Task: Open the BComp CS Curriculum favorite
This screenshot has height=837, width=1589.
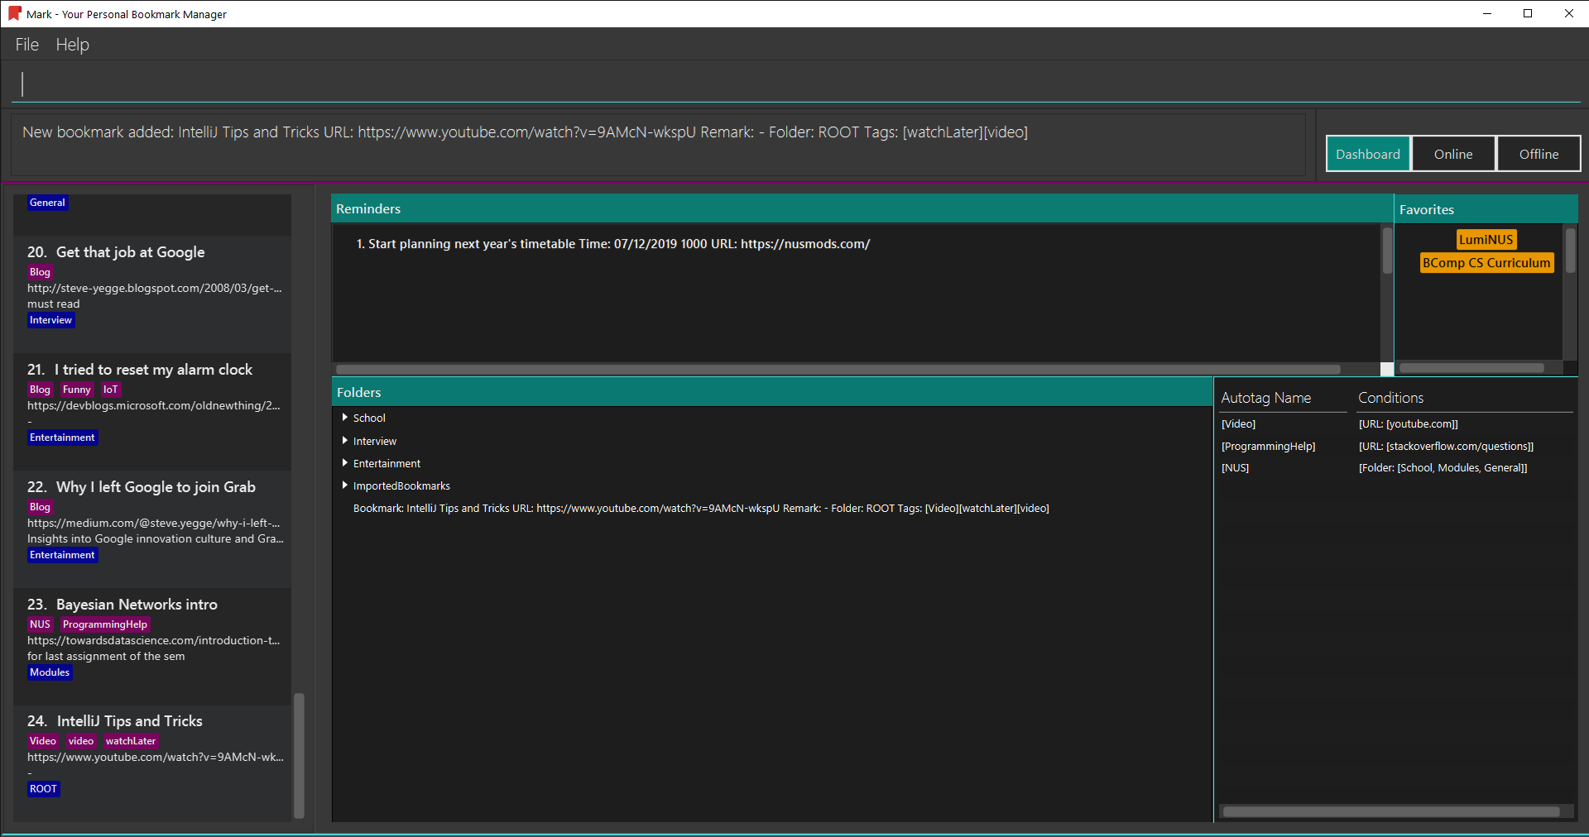Action: 1486,263
